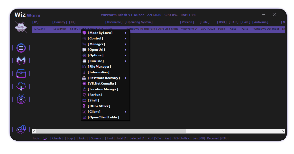This screenshot has width=294, height=154.
Task: Click the Country column header
Action: pyautogui.click(x=60, y=22)
